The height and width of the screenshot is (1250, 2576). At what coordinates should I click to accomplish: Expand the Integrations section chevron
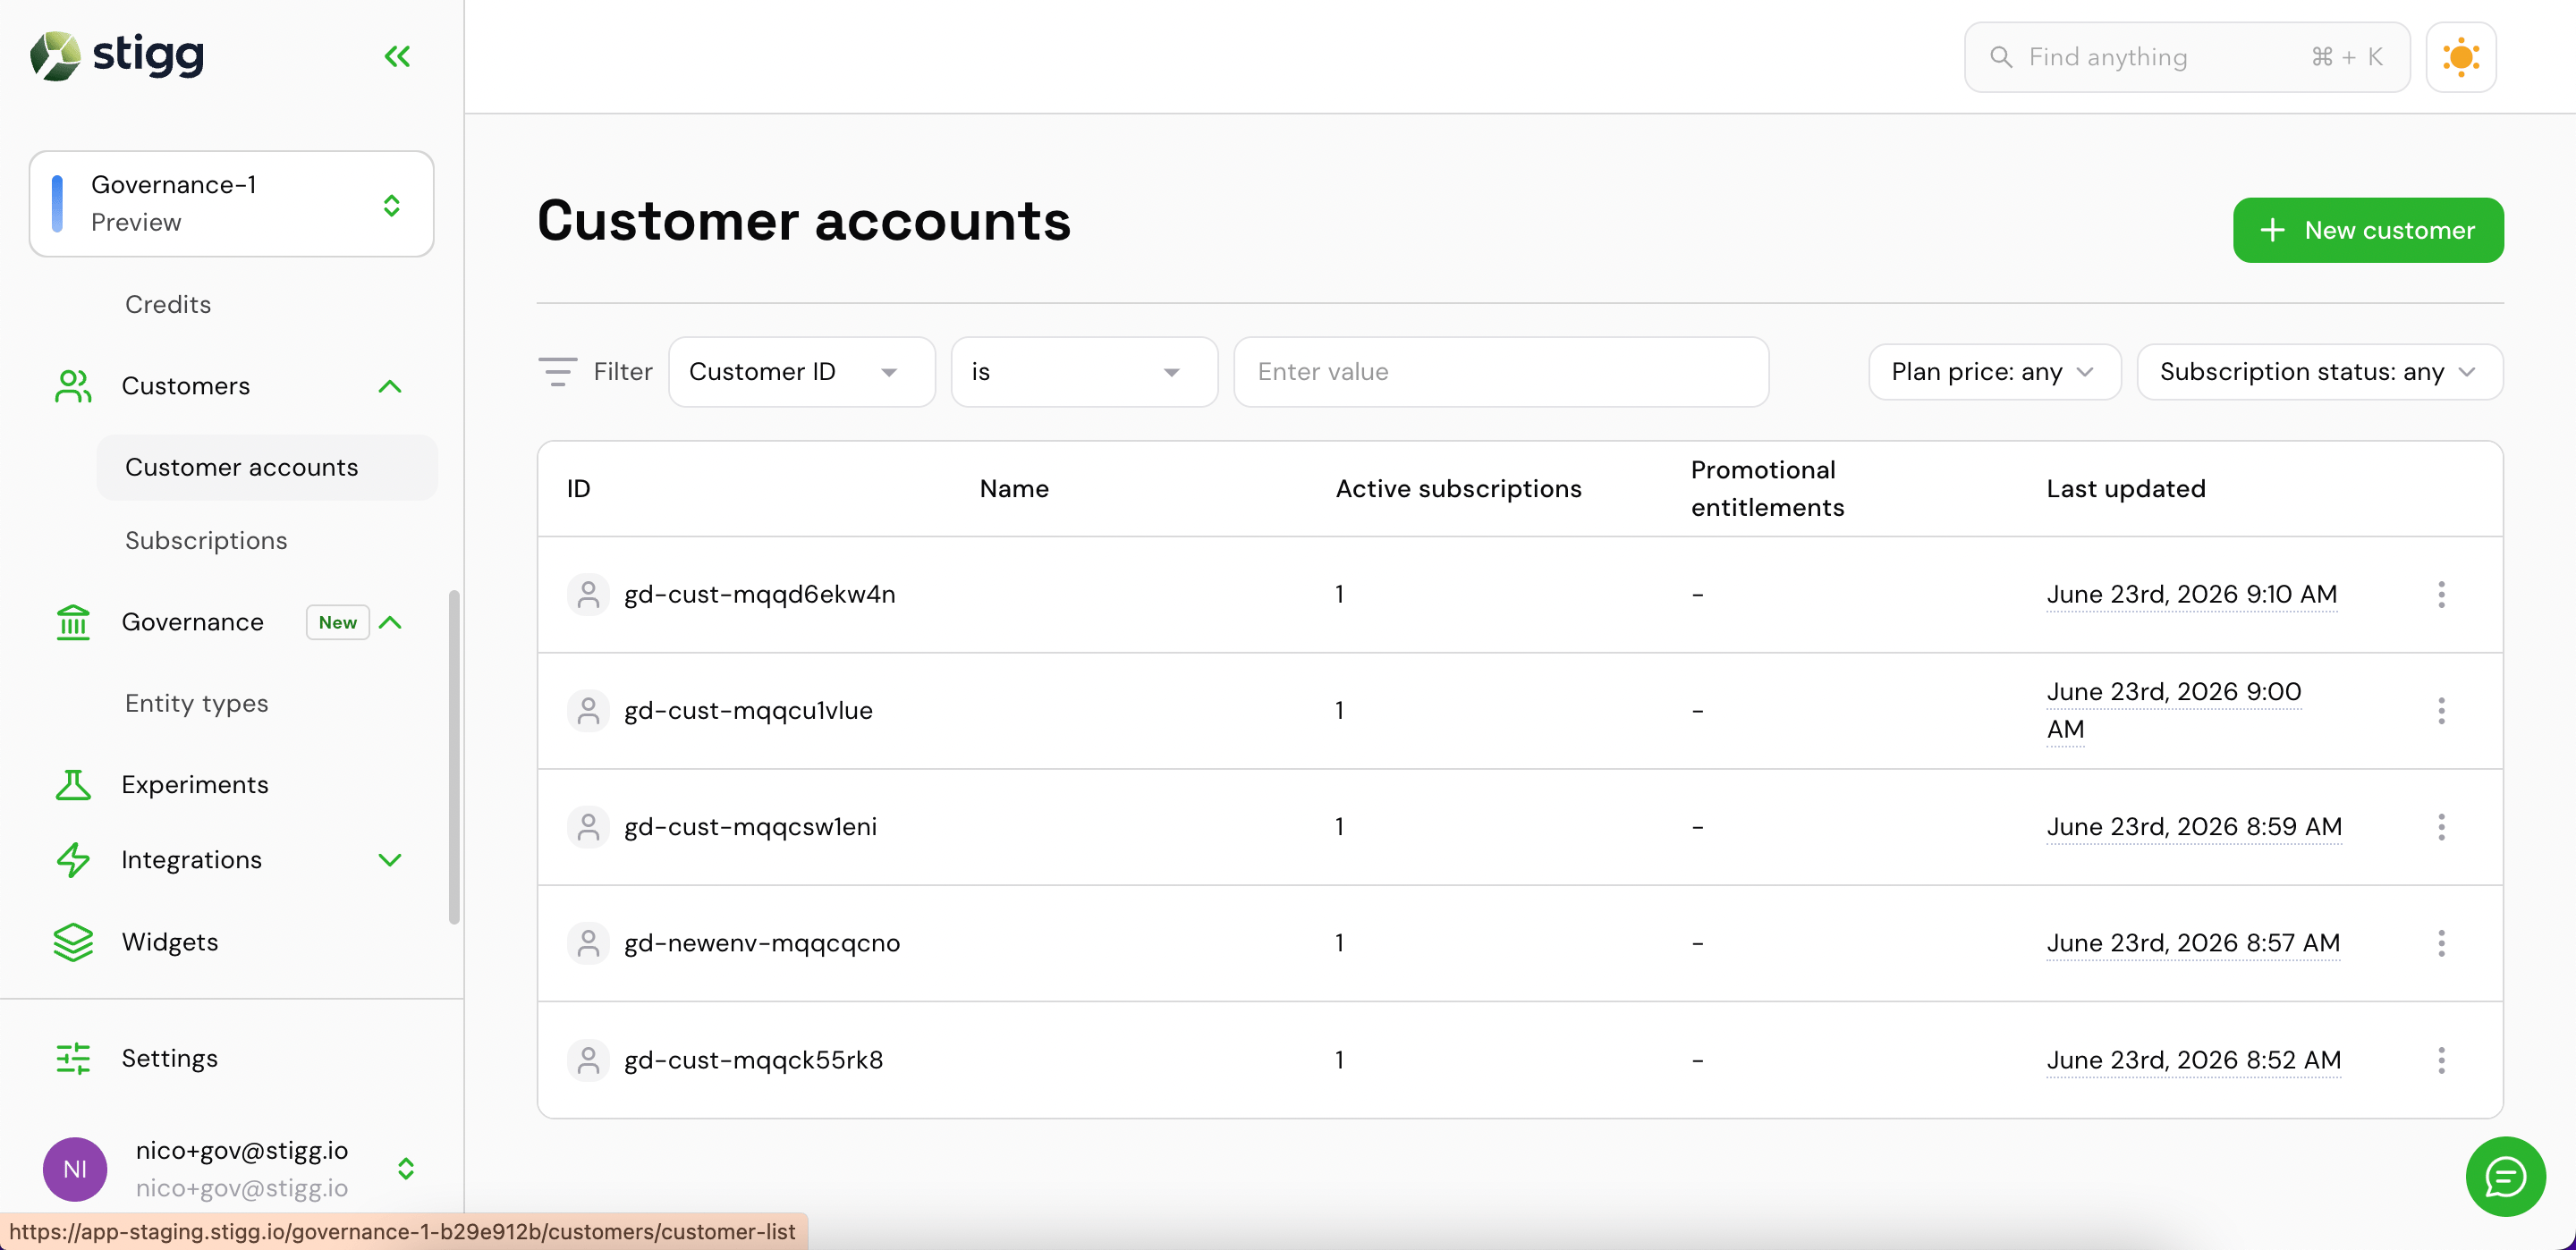(390, 860)
